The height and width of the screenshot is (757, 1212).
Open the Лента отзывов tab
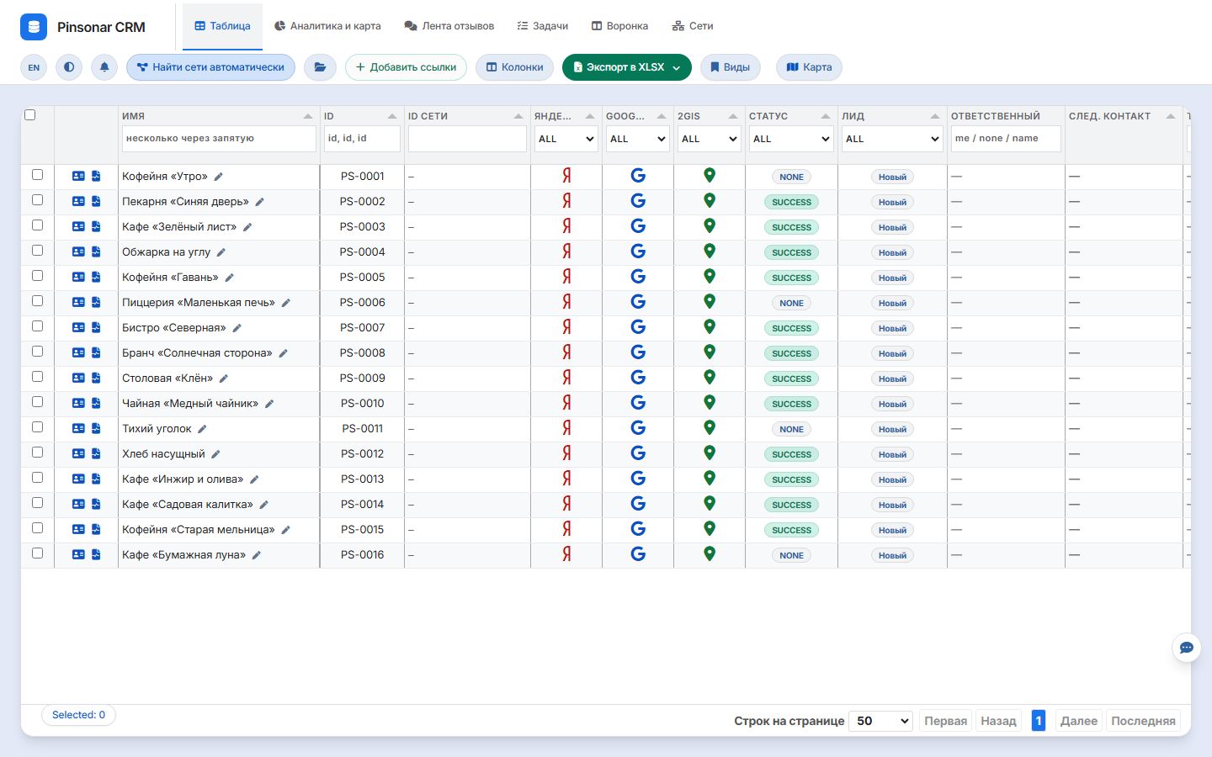click(449, 26)
